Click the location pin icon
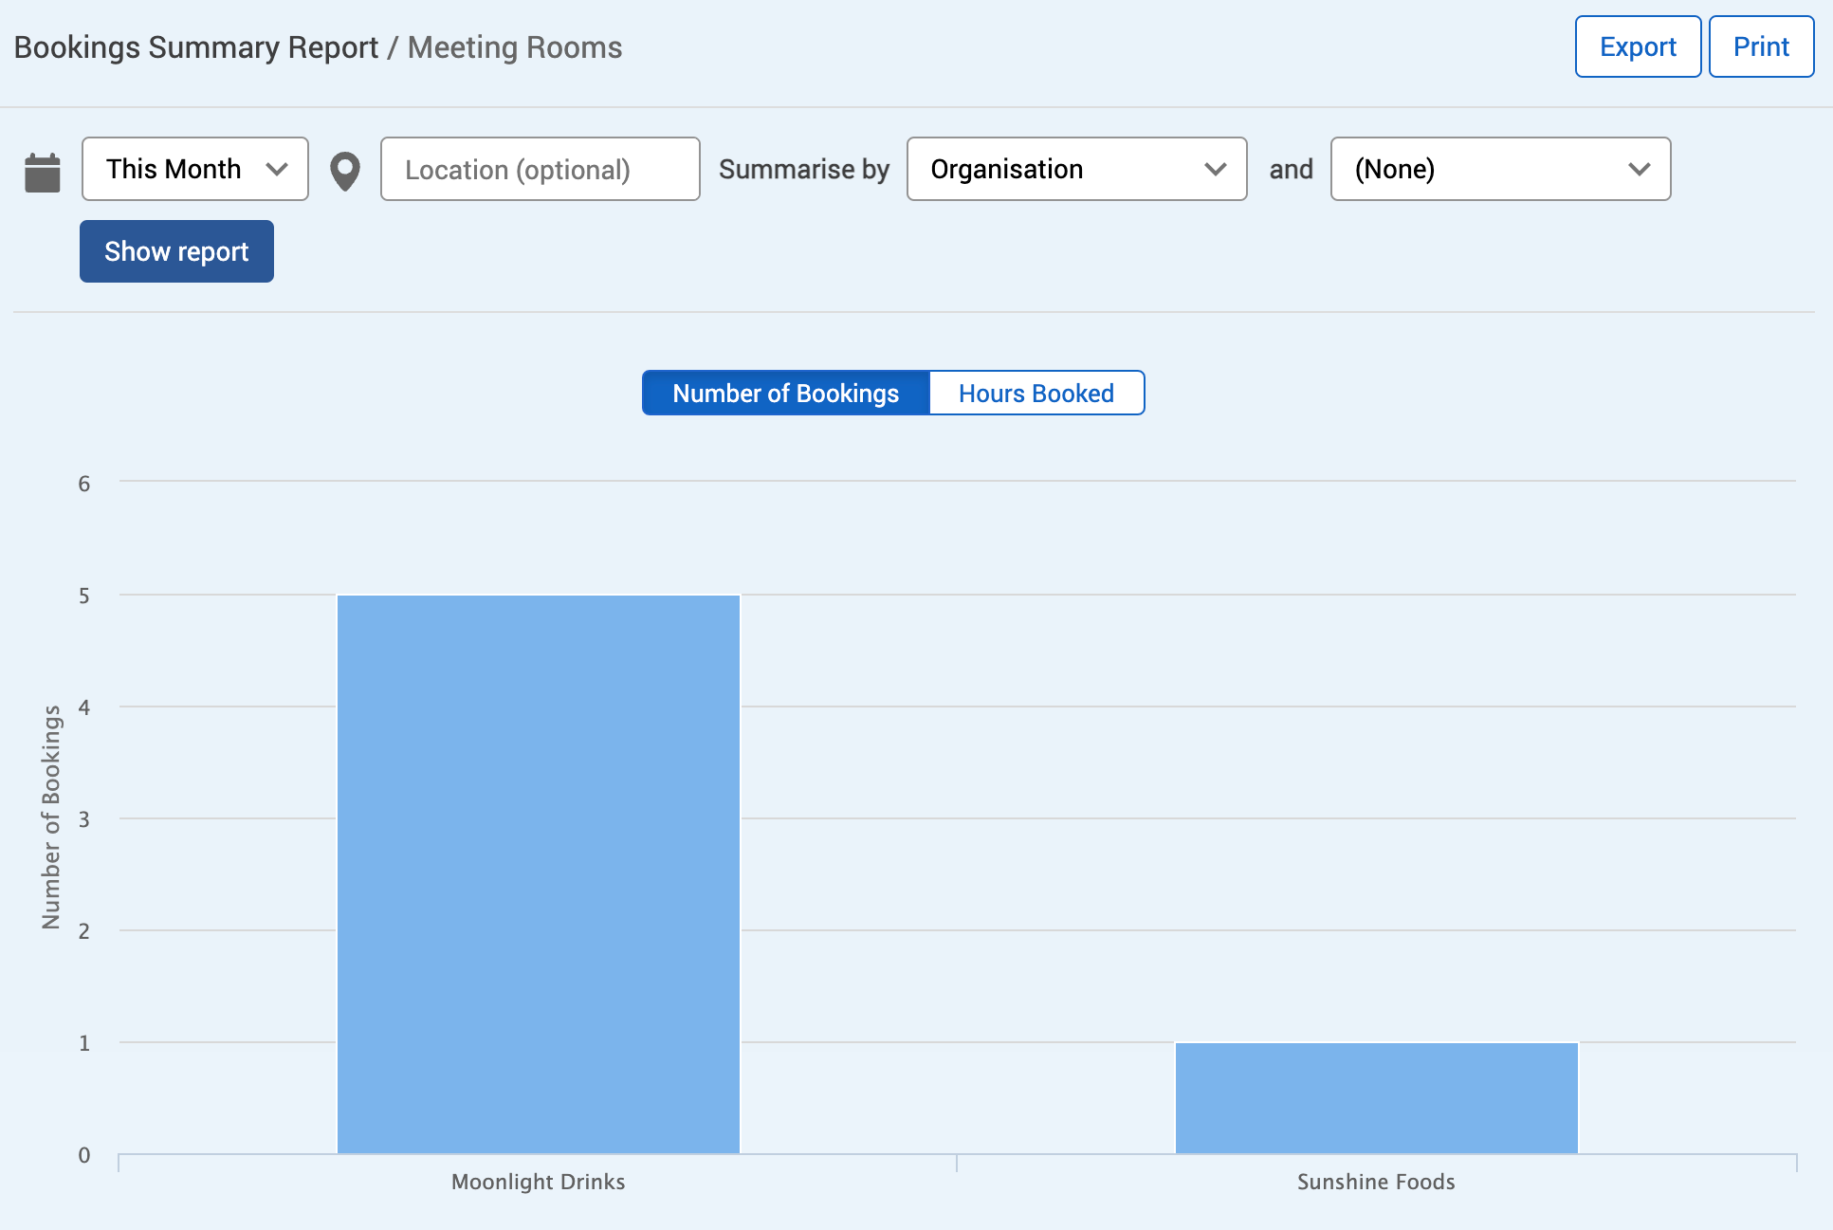The width and height of the screenshot is (1833, 1230). [345, 171]
